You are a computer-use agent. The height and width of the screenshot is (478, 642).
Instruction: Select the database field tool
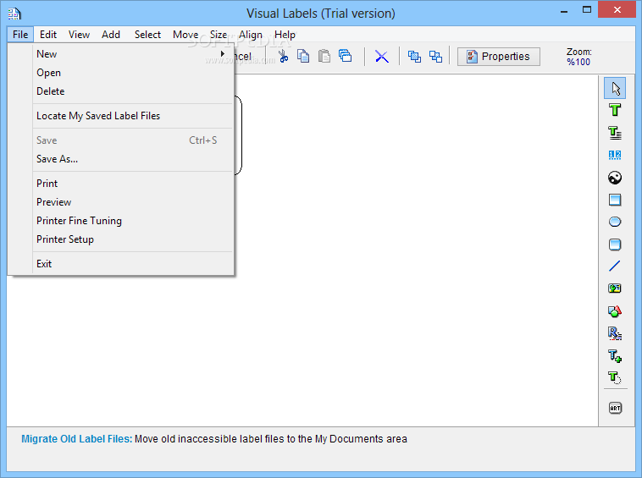(x=615, y=288)
